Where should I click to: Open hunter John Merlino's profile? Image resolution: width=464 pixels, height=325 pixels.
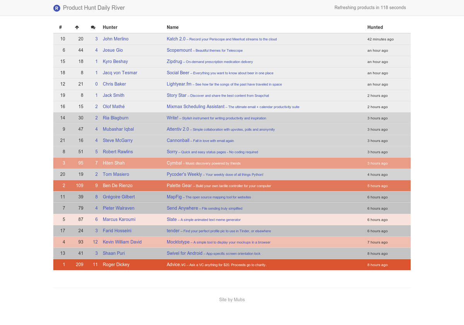116,39
